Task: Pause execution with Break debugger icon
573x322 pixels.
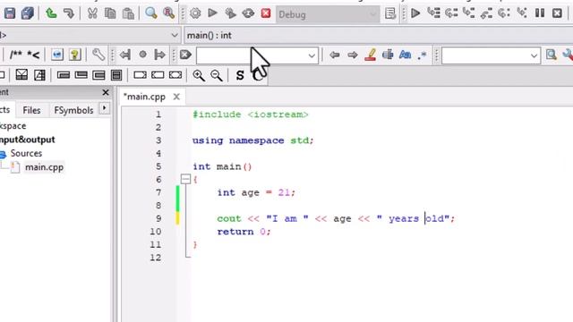Action: 540,13
